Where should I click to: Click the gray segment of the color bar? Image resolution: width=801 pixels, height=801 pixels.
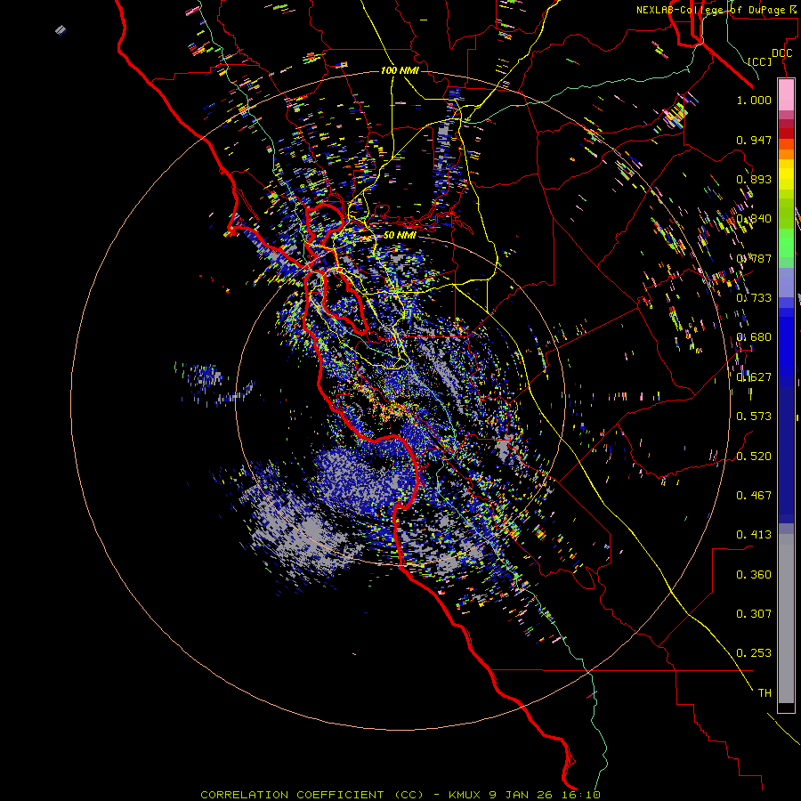[786, 619]
